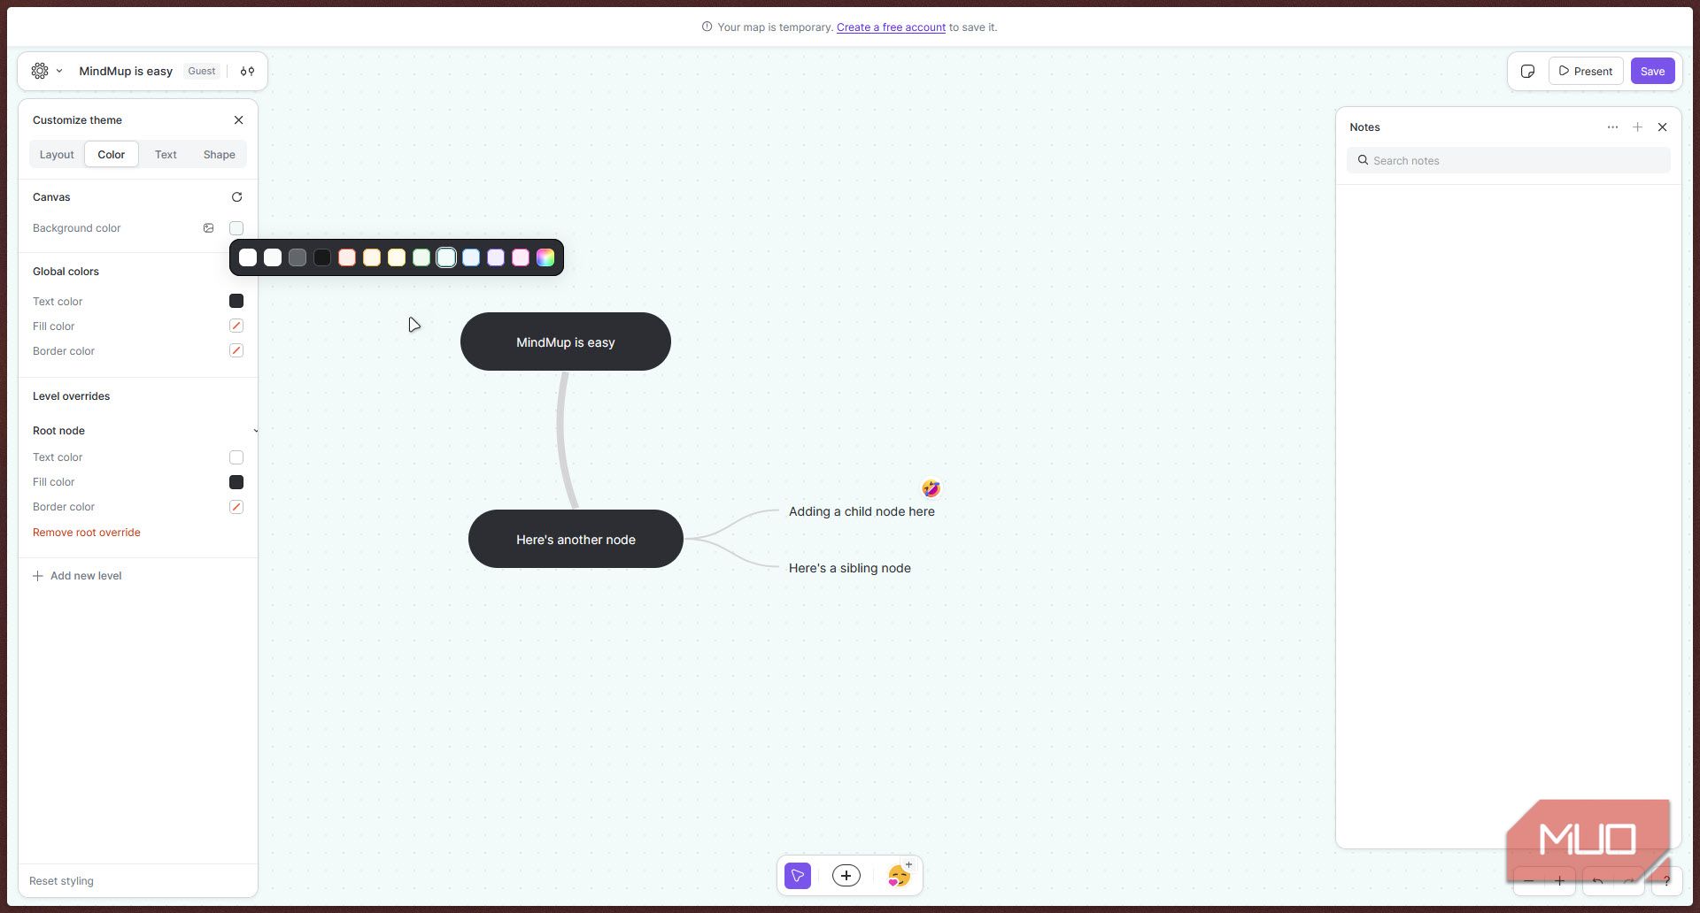Open the sticky notes icon
The height and width of the screenshot is (913, 1700).
(1527, 71)
